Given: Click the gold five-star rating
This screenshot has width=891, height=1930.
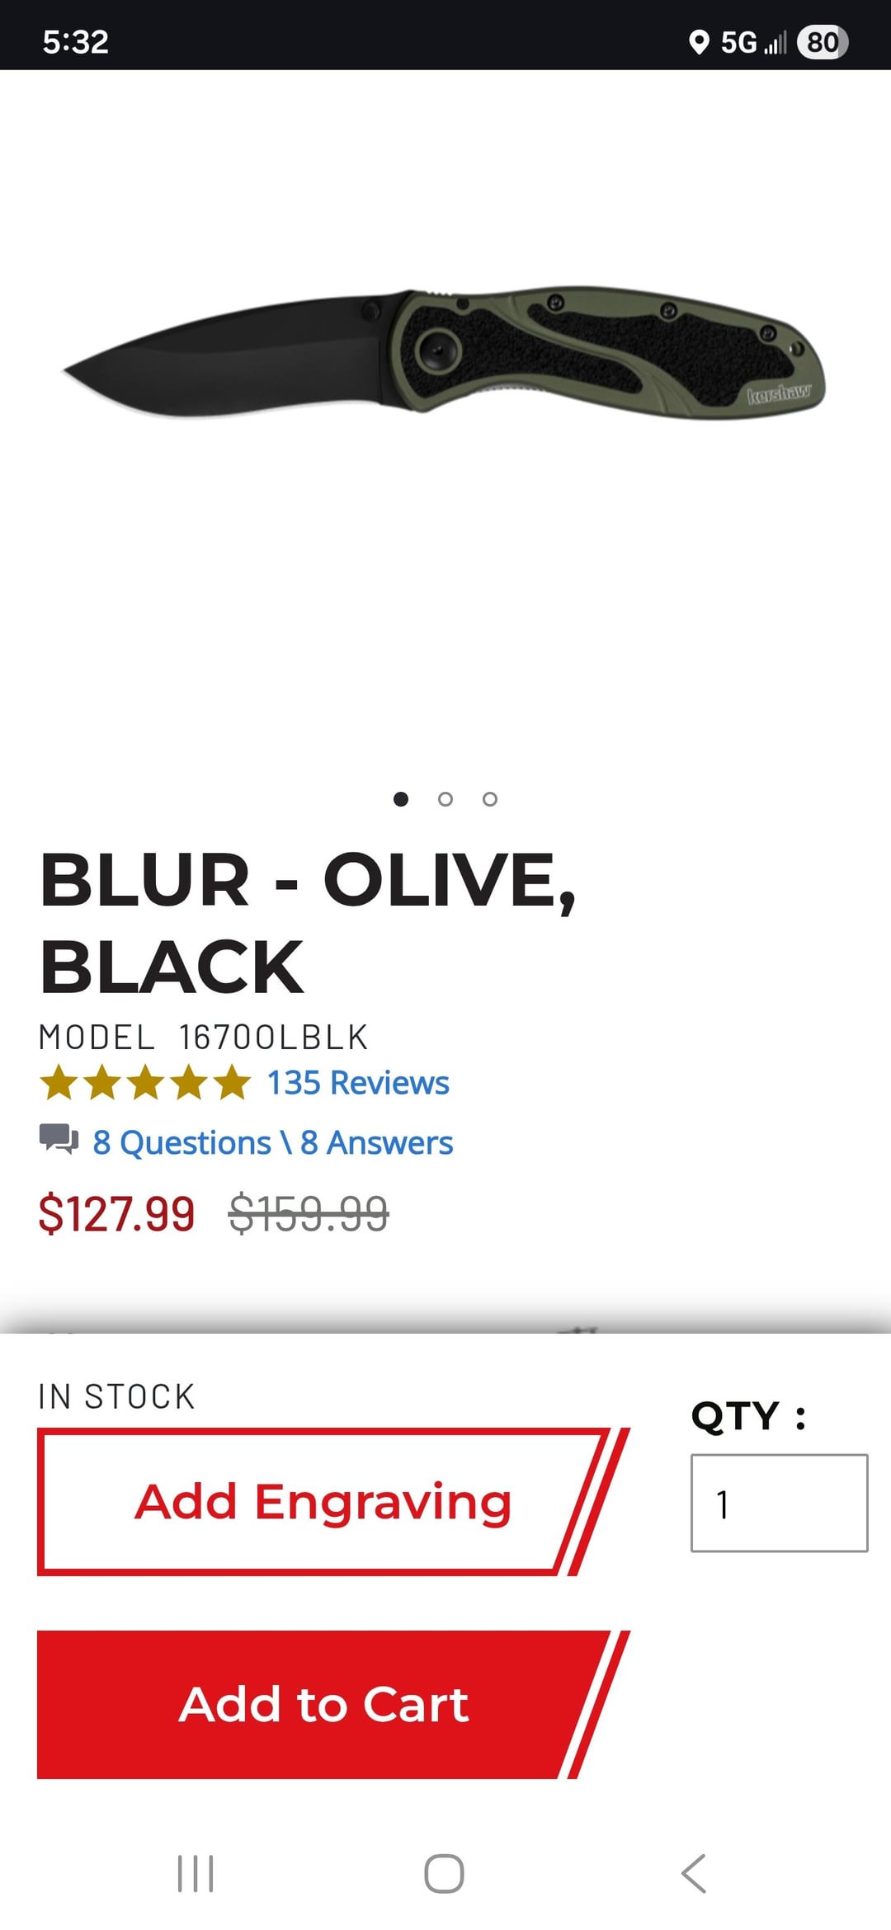Looking at the screenshot, I should point(145,1082).
